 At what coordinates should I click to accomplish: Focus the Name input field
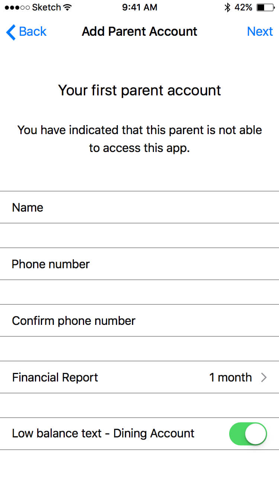(139, 207)
